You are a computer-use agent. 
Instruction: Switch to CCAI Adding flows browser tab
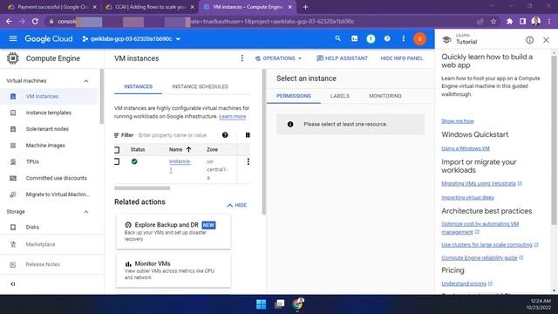click(x=150, y=7)
